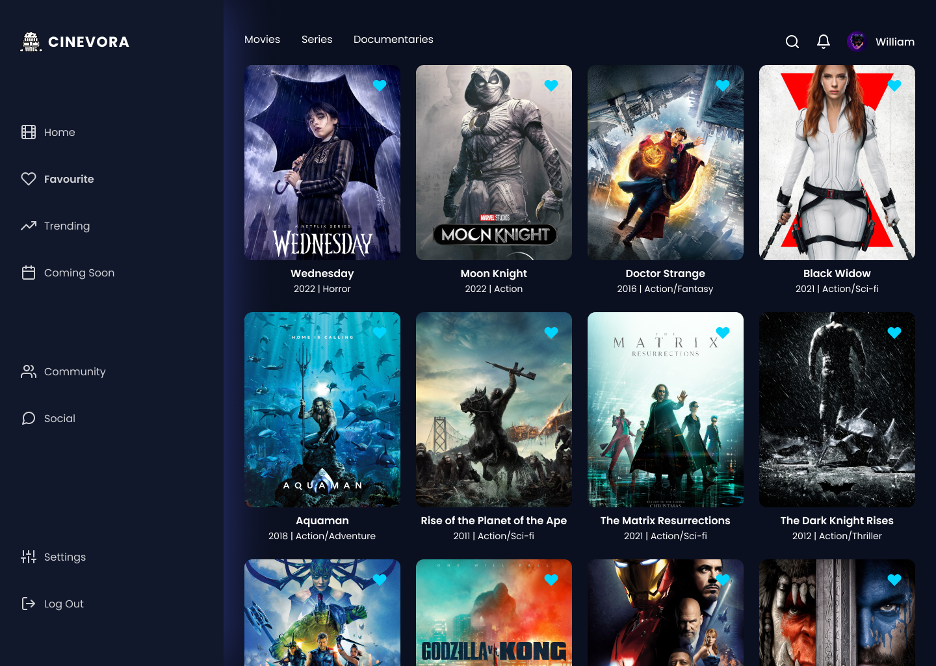The width and height of the screenshot is (936, 666).
Task: Toggle favourite heart on Doctor Strange
Action: tap(723, 85)
